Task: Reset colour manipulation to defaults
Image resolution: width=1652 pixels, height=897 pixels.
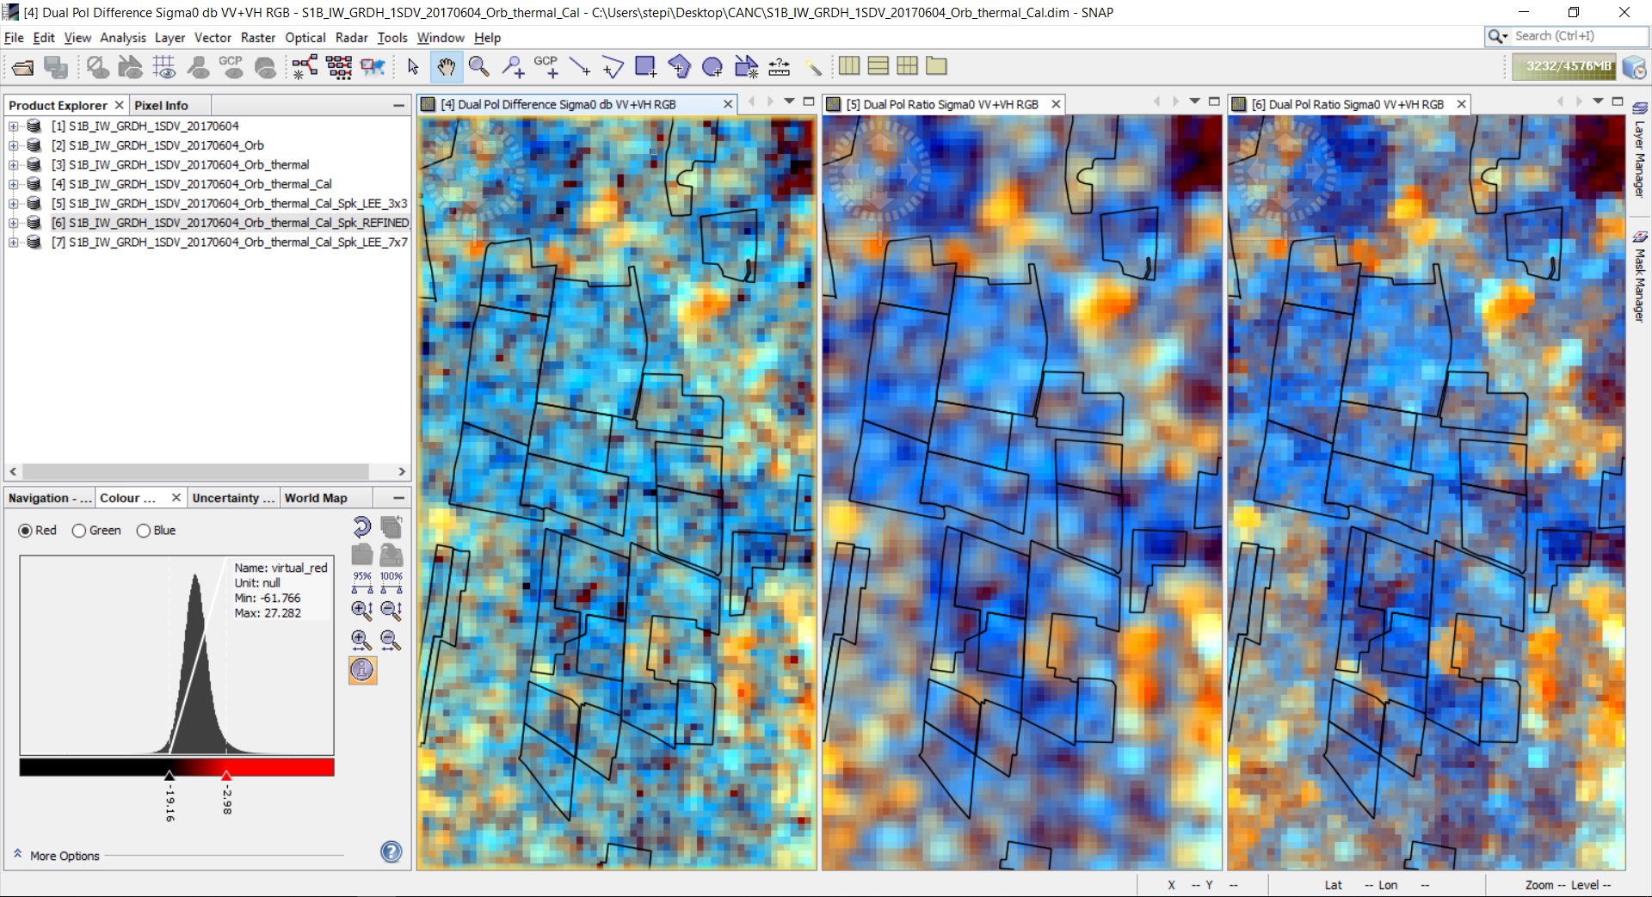Action: 362,526
